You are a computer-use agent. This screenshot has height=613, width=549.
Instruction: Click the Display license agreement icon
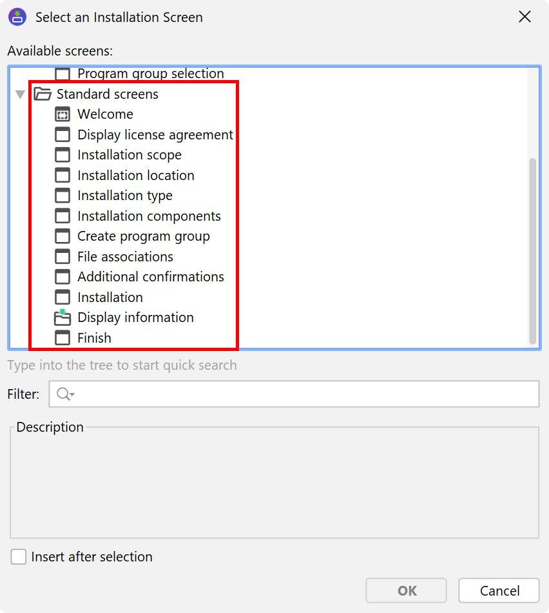tap(63, 135)
